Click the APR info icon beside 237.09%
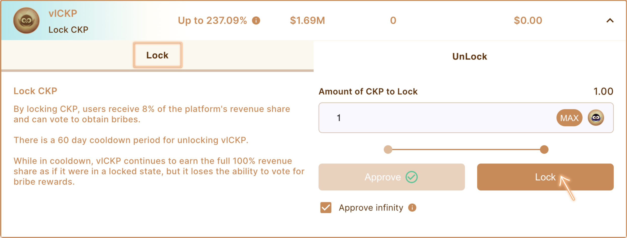 point(256,20)
